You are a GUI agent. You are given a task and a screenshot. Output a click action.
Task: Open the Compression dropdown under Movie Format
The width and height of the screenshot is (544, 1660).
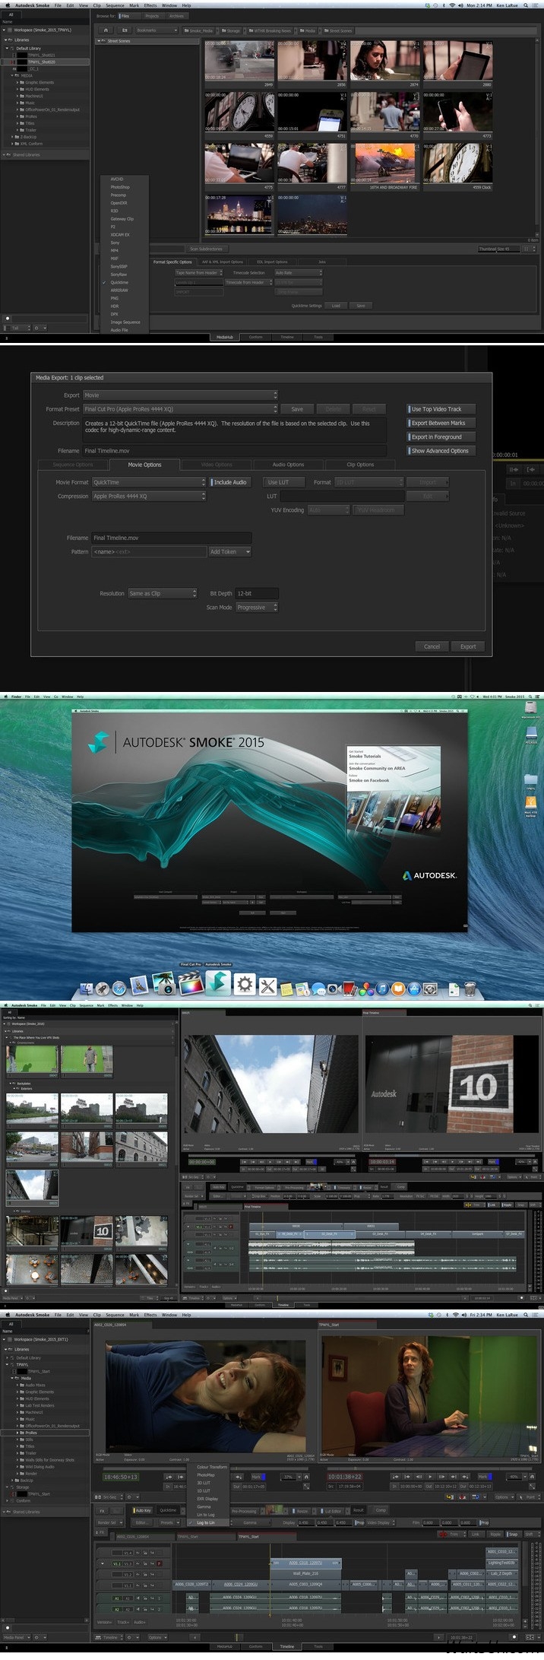149,496
